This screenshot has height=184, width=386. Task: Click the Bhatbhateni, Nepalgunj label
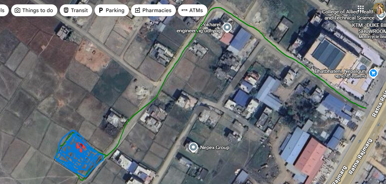(341, 71)
